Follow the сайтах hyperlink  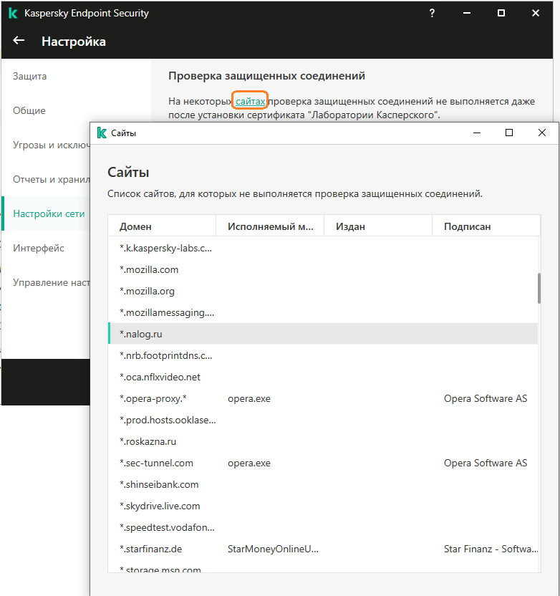[250, 102]
